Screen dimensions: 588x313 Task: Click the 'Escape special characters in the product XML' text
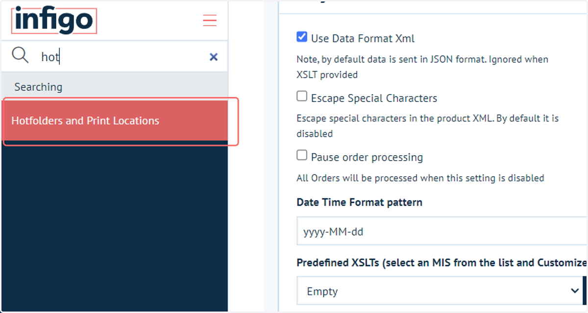[428, 126]
